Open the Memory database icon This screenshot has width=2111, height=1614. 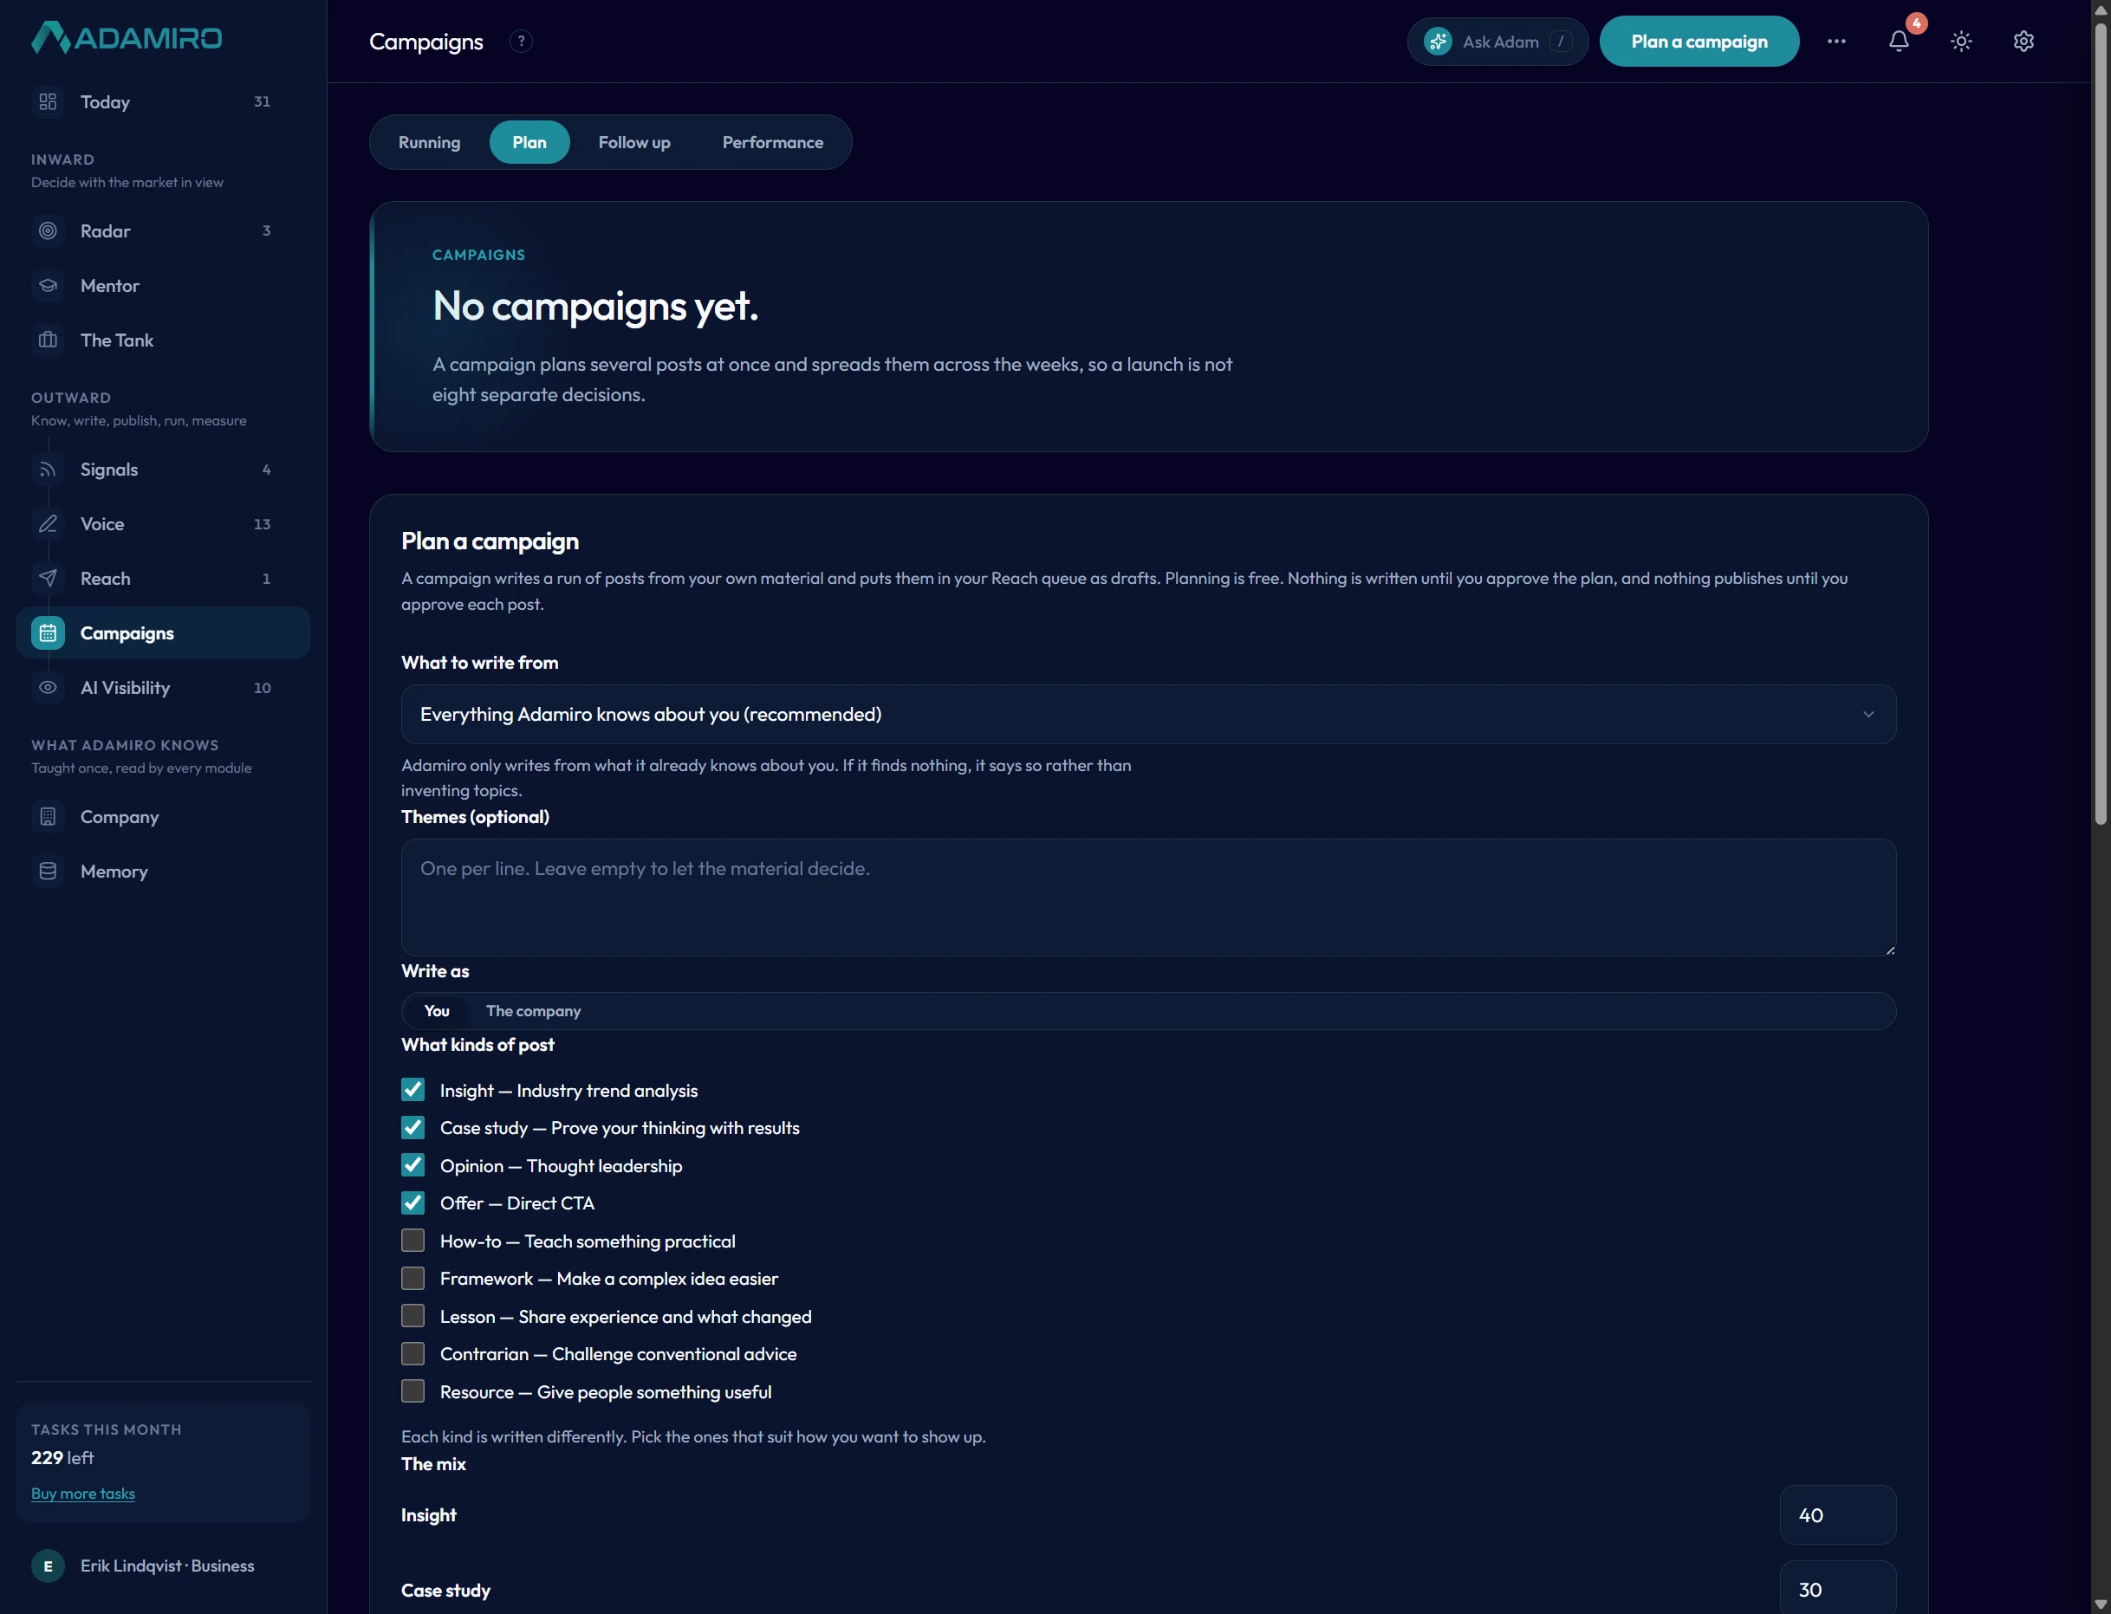(x=48, y=872)
